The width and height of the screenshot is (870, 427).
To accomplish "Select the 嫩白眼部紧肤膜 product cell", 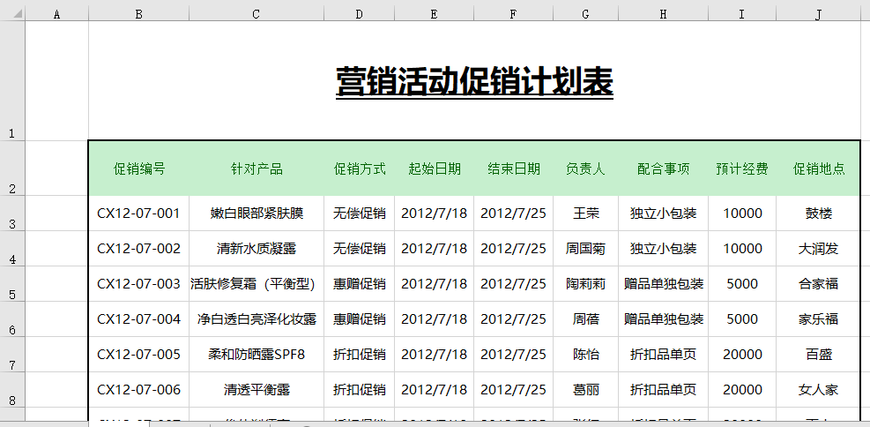I will pyautogui.click(x=256, y=213).
